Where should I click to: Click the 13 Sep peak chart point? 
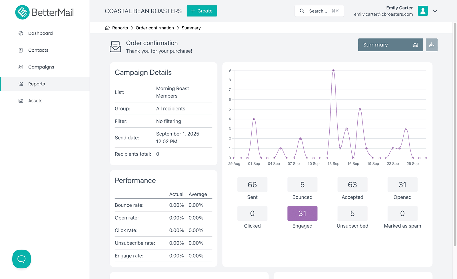click(x=333, y=70)
